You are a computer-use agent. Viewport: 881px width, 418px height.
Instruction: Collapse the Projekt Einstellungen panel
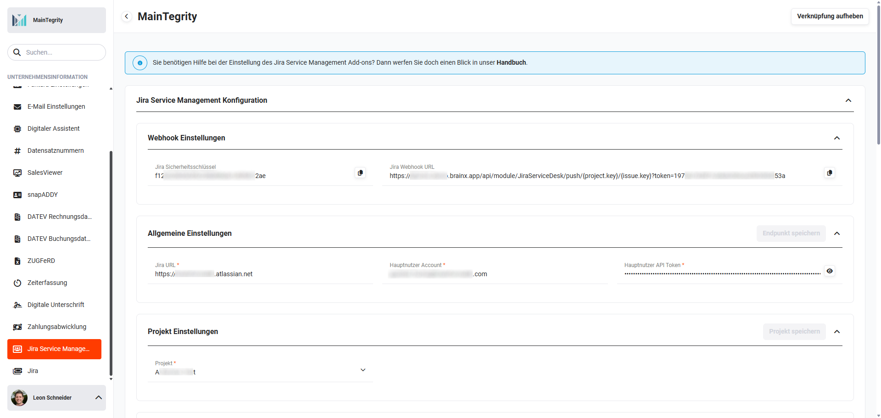836,331
